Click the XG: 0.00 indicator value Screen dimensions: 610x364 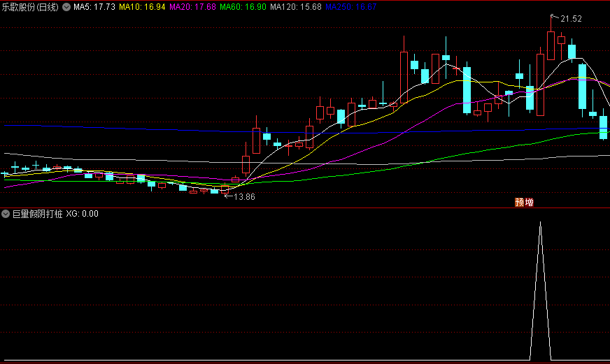[x=82, y=214]
